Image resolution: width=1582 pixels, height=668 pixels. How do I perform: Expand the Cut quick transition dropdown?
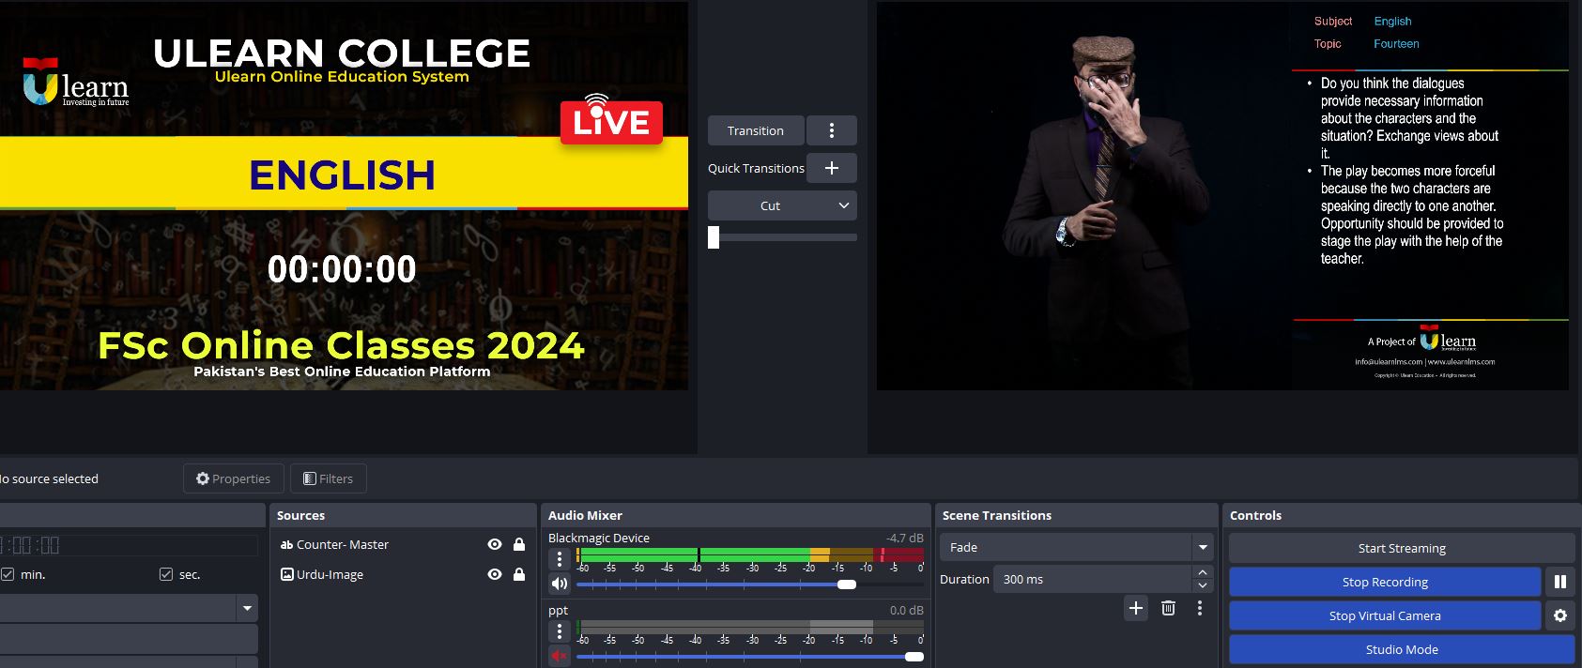[844, 205]
